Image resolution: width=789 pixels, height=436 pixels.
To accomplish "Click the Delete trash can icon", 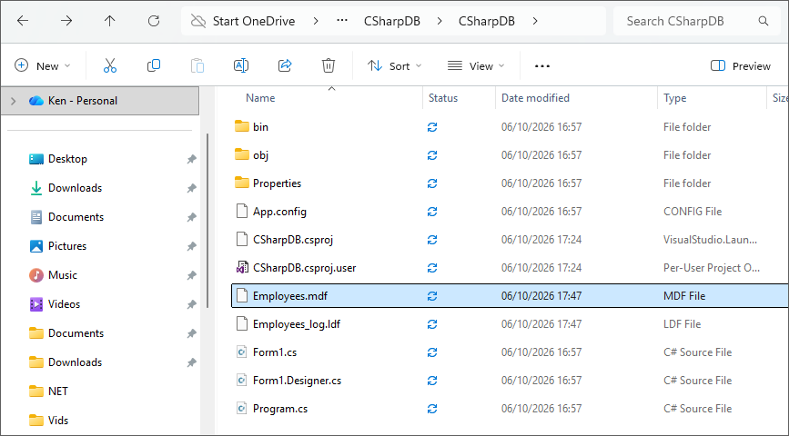I will (329, 65).
